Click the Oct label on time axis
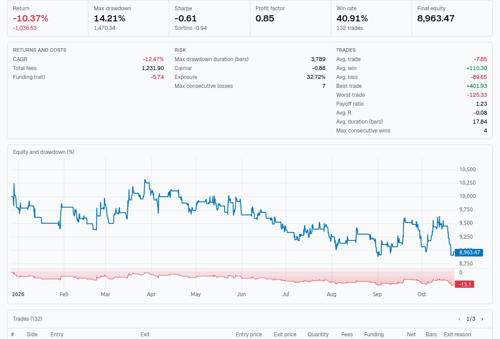This screenshot has width=500, height=339. click(421, 294)
